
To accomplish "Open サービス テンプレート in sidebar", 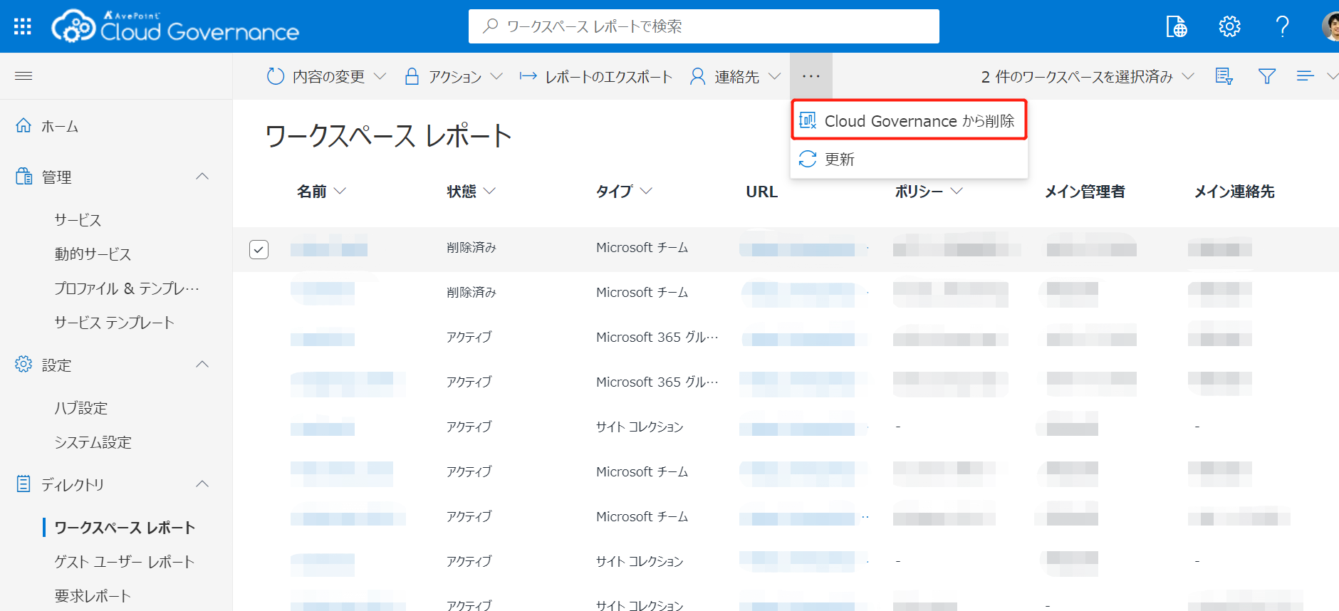I will pyautogui.click(x=114, y=323).
